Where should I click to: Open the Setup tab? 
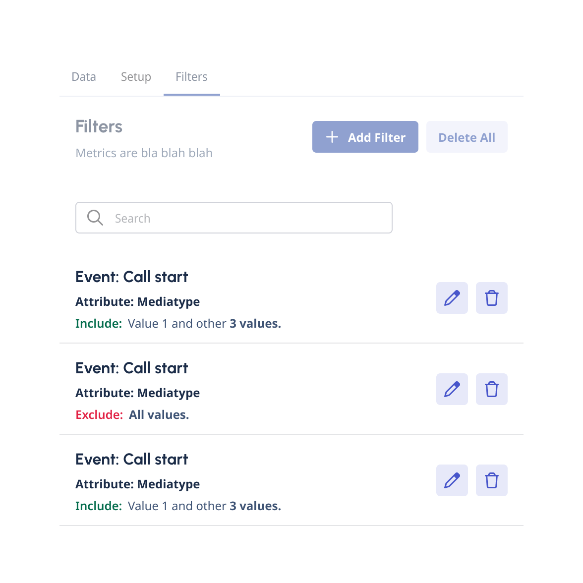pyautogui.click(x=136, y=77)
